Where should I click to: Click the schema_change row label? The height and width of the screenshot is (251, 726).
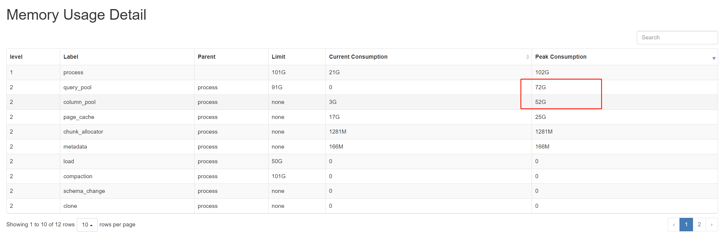[x=84, y=191]
